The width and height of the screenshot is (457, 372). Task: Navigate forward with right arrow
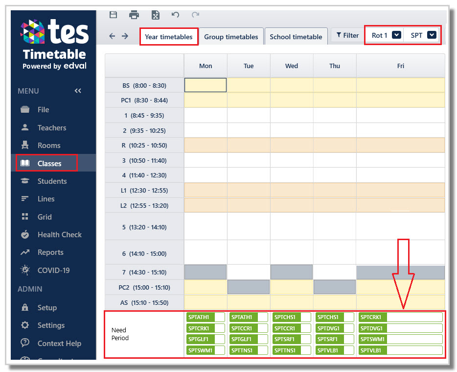[x=125, y=36]
